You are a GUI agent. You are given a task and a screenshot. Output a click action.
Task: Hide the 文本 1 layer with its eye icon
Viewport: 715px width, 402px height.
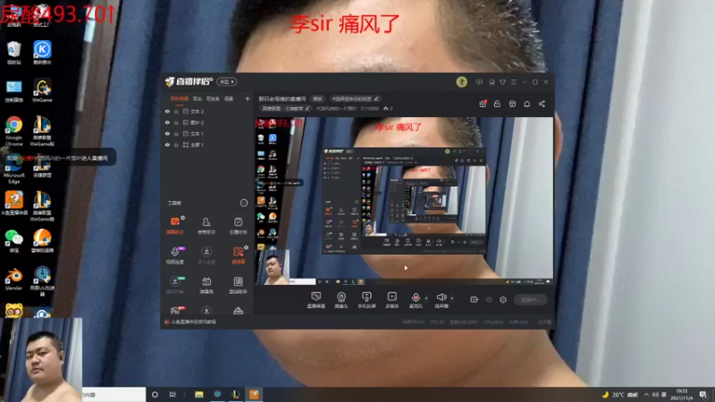click(167, 133)
